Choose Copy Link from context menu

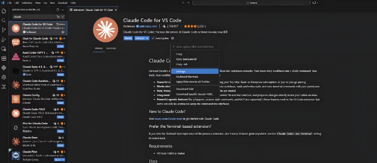click(195, 64)
